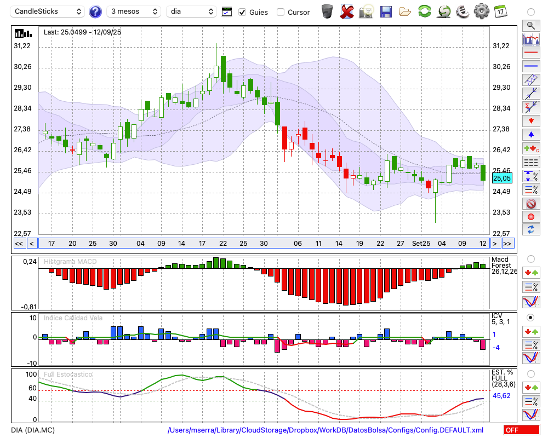The width and height of the screenshot is (548, 438).
Task: Select the magnifying glass zoom tool
Action: pyautogui.click(x=531, y=26)
